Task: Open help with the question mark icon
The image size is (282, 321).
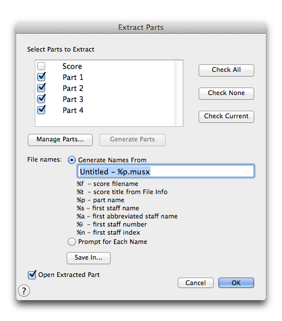Action: pyautogui.click(x=24, y=290)
